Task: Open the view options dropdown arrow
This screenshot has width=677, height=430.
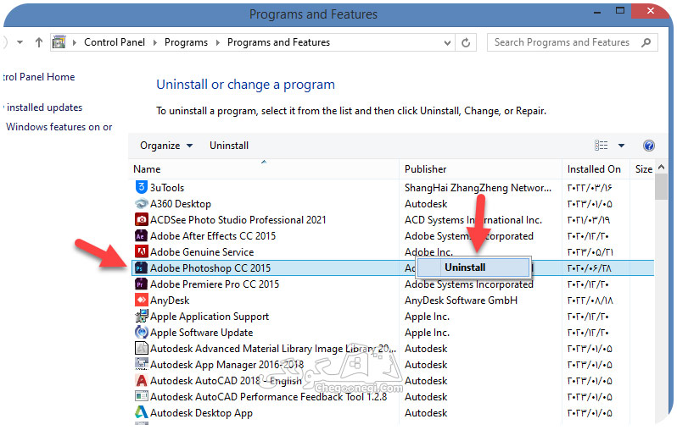Action: pos(621,146)
